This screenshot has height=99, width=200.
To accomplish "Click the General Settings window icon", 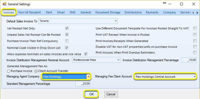I will pos(4,4).
